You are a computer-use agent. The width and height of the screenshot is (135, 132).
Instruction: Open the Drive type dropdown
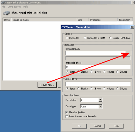click(x=100, y=107)
